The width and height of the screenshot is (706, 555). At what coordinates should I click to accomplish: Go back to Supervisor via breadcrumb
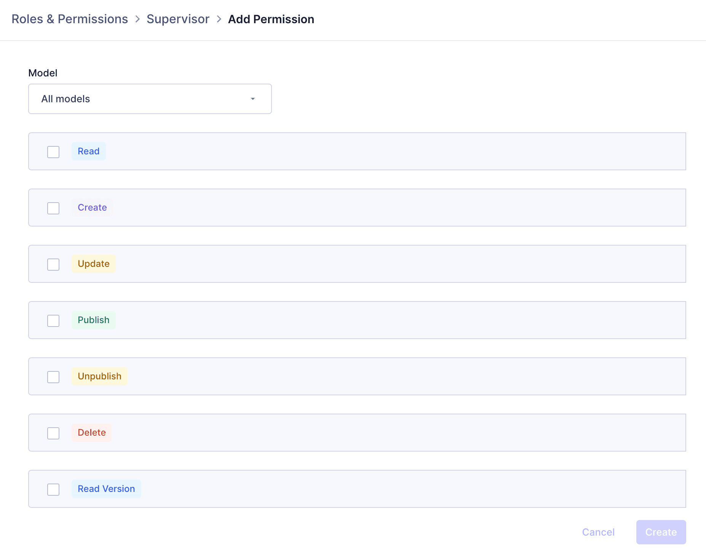click(x=178, y=19)
